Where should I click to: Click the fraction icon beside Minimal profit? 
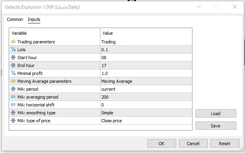13,73
